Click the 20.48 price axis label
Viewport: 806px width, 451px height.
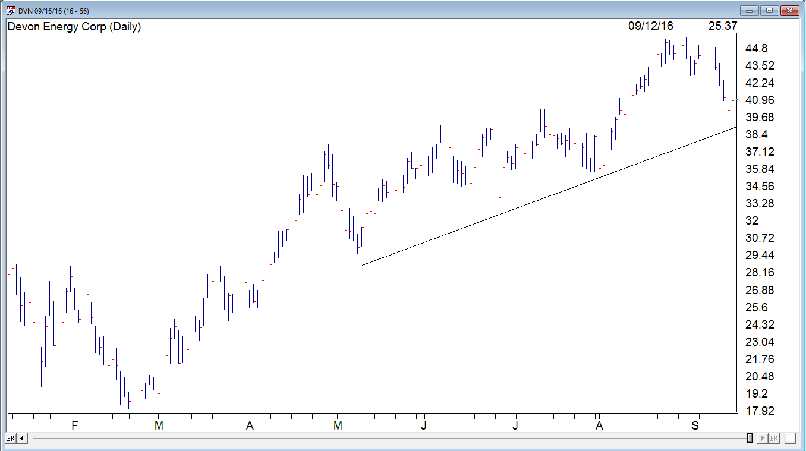point(759,376)
